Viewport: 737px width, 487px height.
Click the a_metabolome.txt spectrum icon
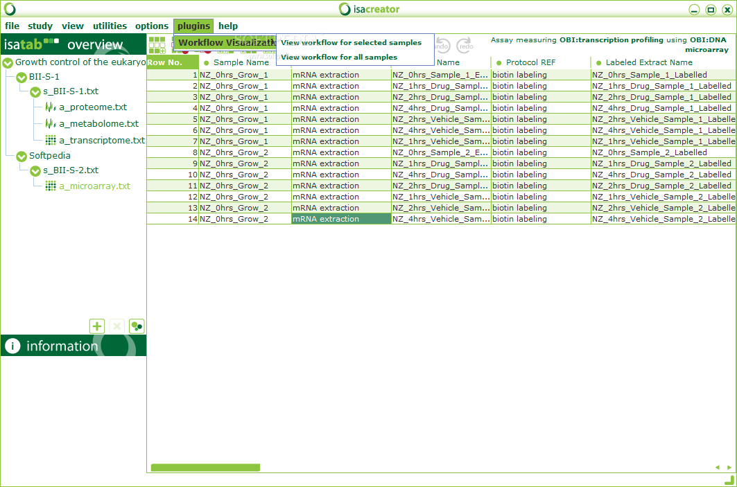coord(51,123)
